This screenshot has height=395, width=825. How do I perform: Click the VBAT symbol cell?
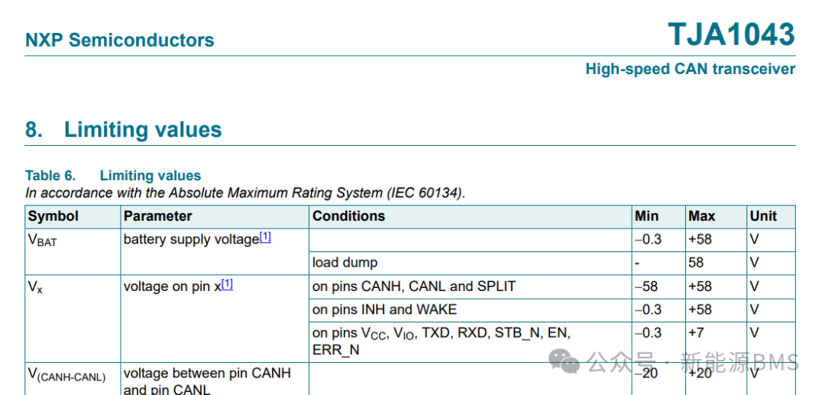tap(43, 240)
